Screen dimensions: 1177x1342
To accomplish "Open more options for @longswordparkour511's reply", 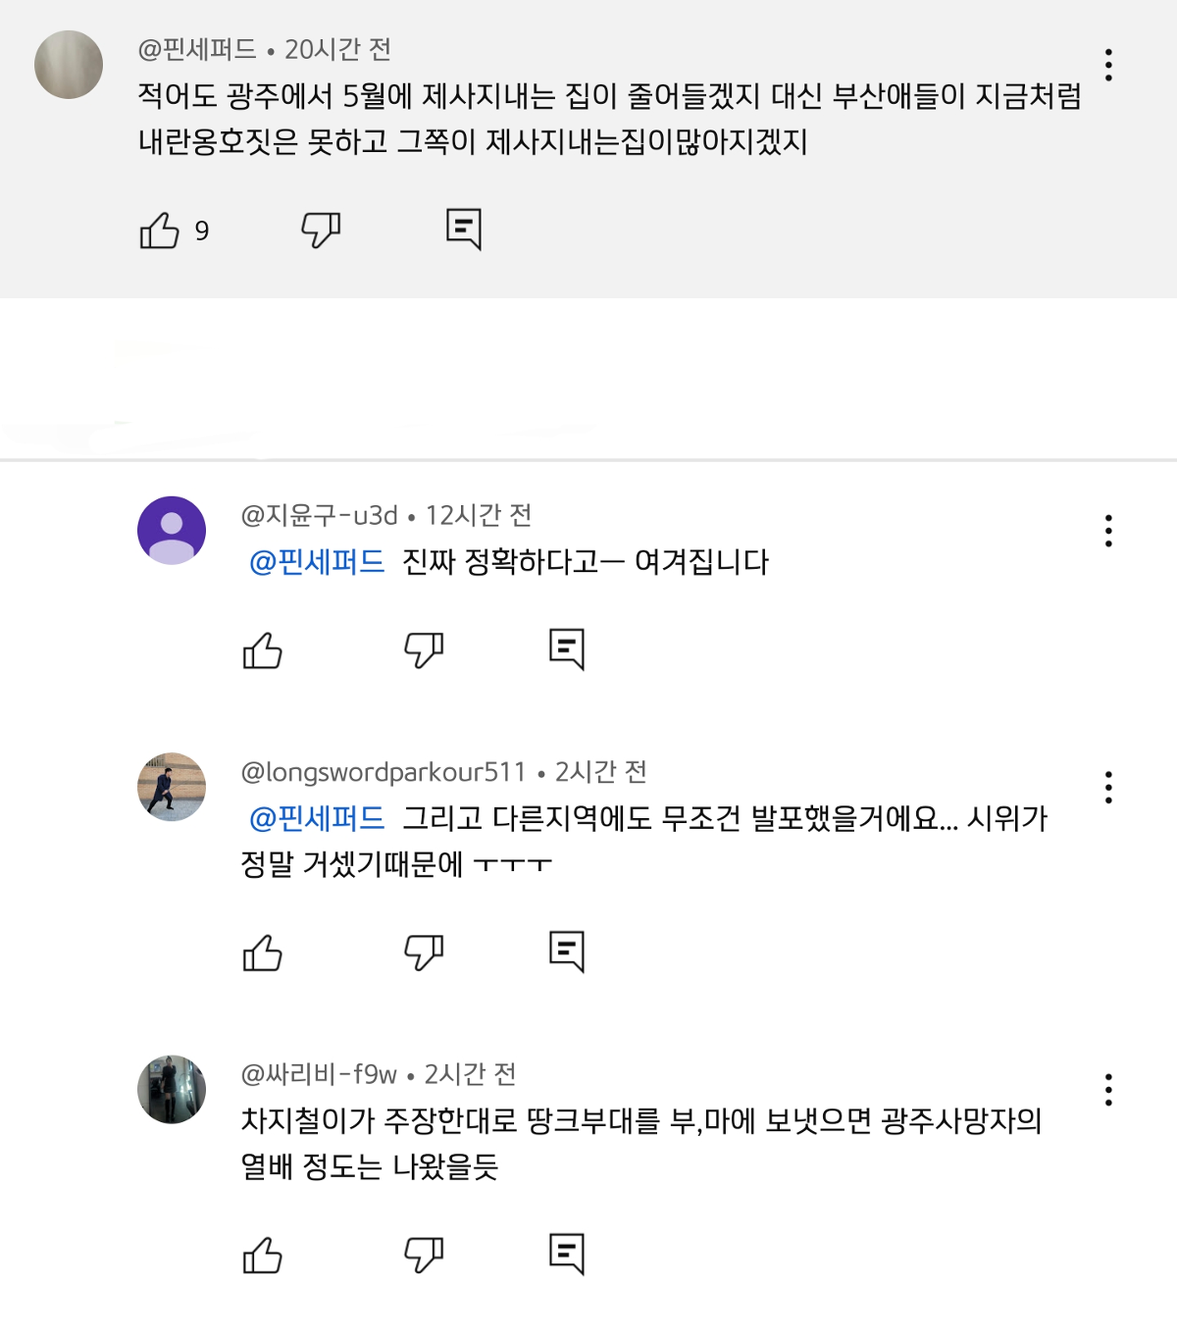I will coord(1108,787).
